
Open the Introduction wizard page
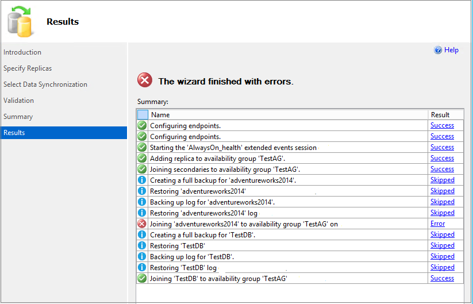tap(22, 52)
